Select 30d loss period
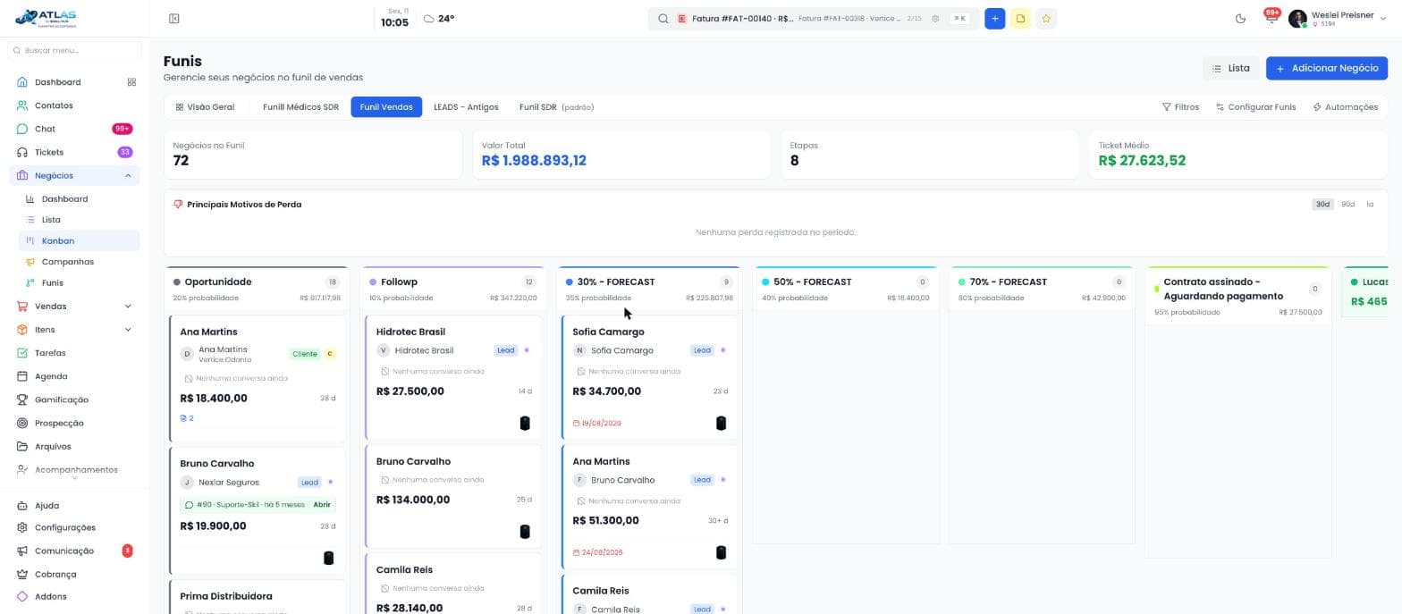Screen dimensions: 1402x614 pyautogui.click(x=1322, y=205)
